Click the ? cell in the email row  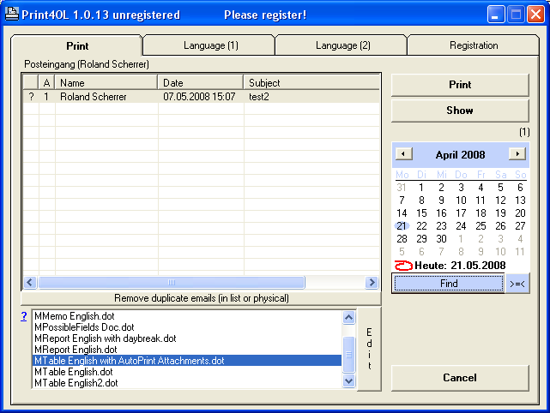[x=31, y=97]
